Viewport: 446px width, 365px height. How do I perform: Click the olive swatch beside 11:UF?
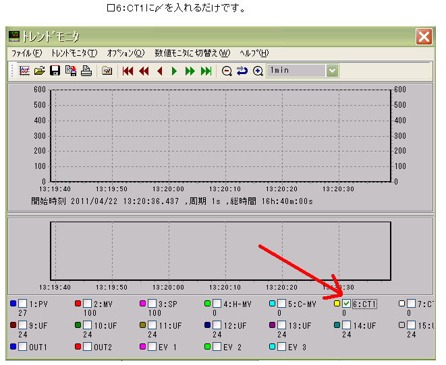click(143, 325)
